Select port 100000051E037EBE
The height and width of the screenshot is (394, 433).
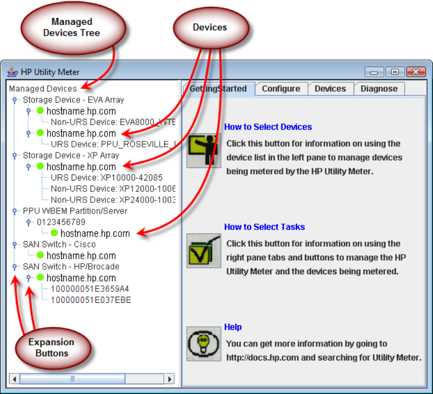pos(91,300)
